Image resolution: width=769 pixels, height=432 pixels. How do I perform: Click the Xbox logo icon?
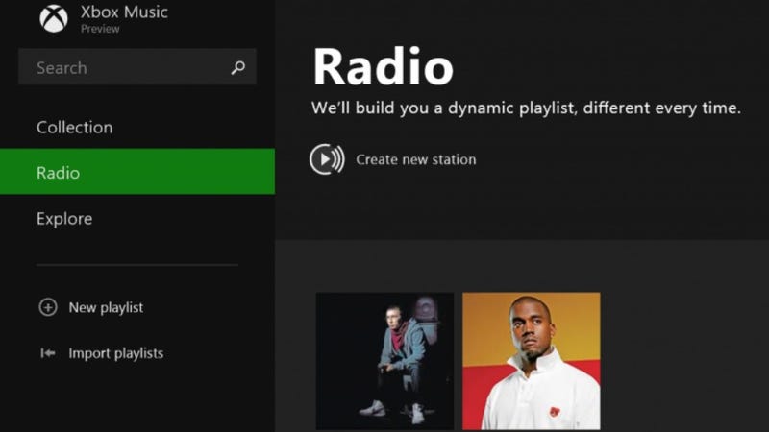click(54, 18)
